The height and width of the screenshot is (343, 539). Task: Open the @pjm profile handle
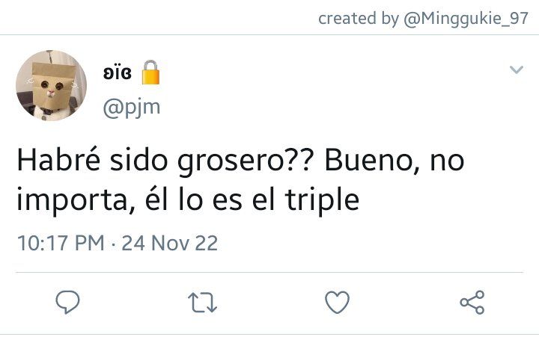(x=132, y=108)
